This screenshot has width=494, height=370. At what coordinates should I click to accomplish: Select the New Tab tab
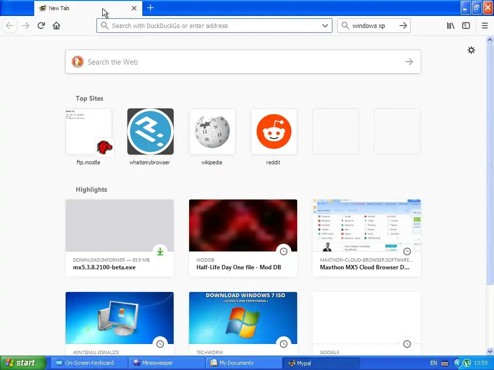pyautogui.click(x=88, y=8)
